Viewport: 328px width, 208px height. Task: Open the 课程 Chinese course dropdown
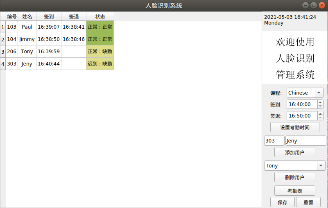(305, 93)
